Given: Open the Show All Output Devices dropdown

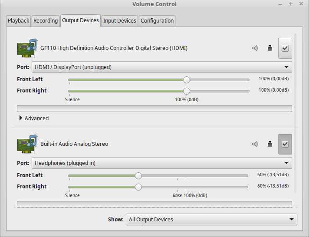Looking at the screenshot, I should click(x=211, y=220).
